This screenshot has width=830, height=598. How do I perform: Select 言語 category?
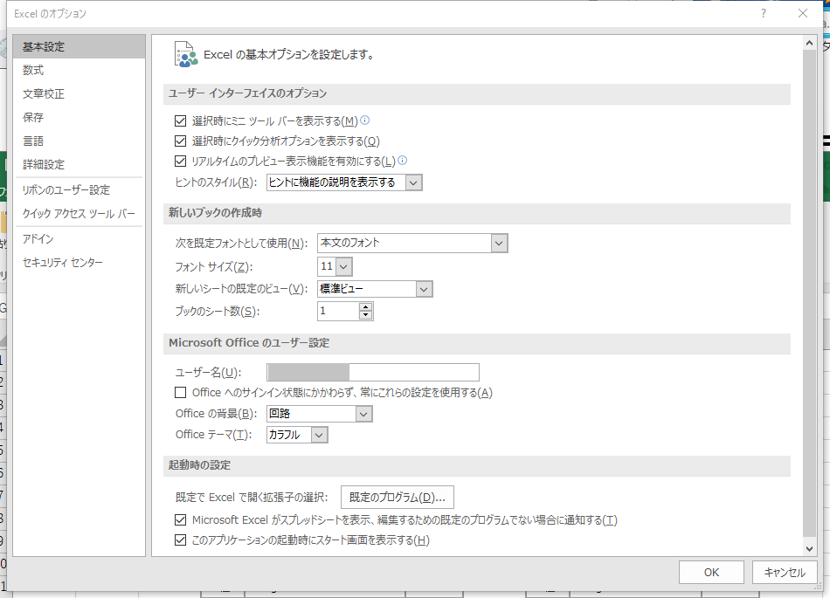(79, 141)
